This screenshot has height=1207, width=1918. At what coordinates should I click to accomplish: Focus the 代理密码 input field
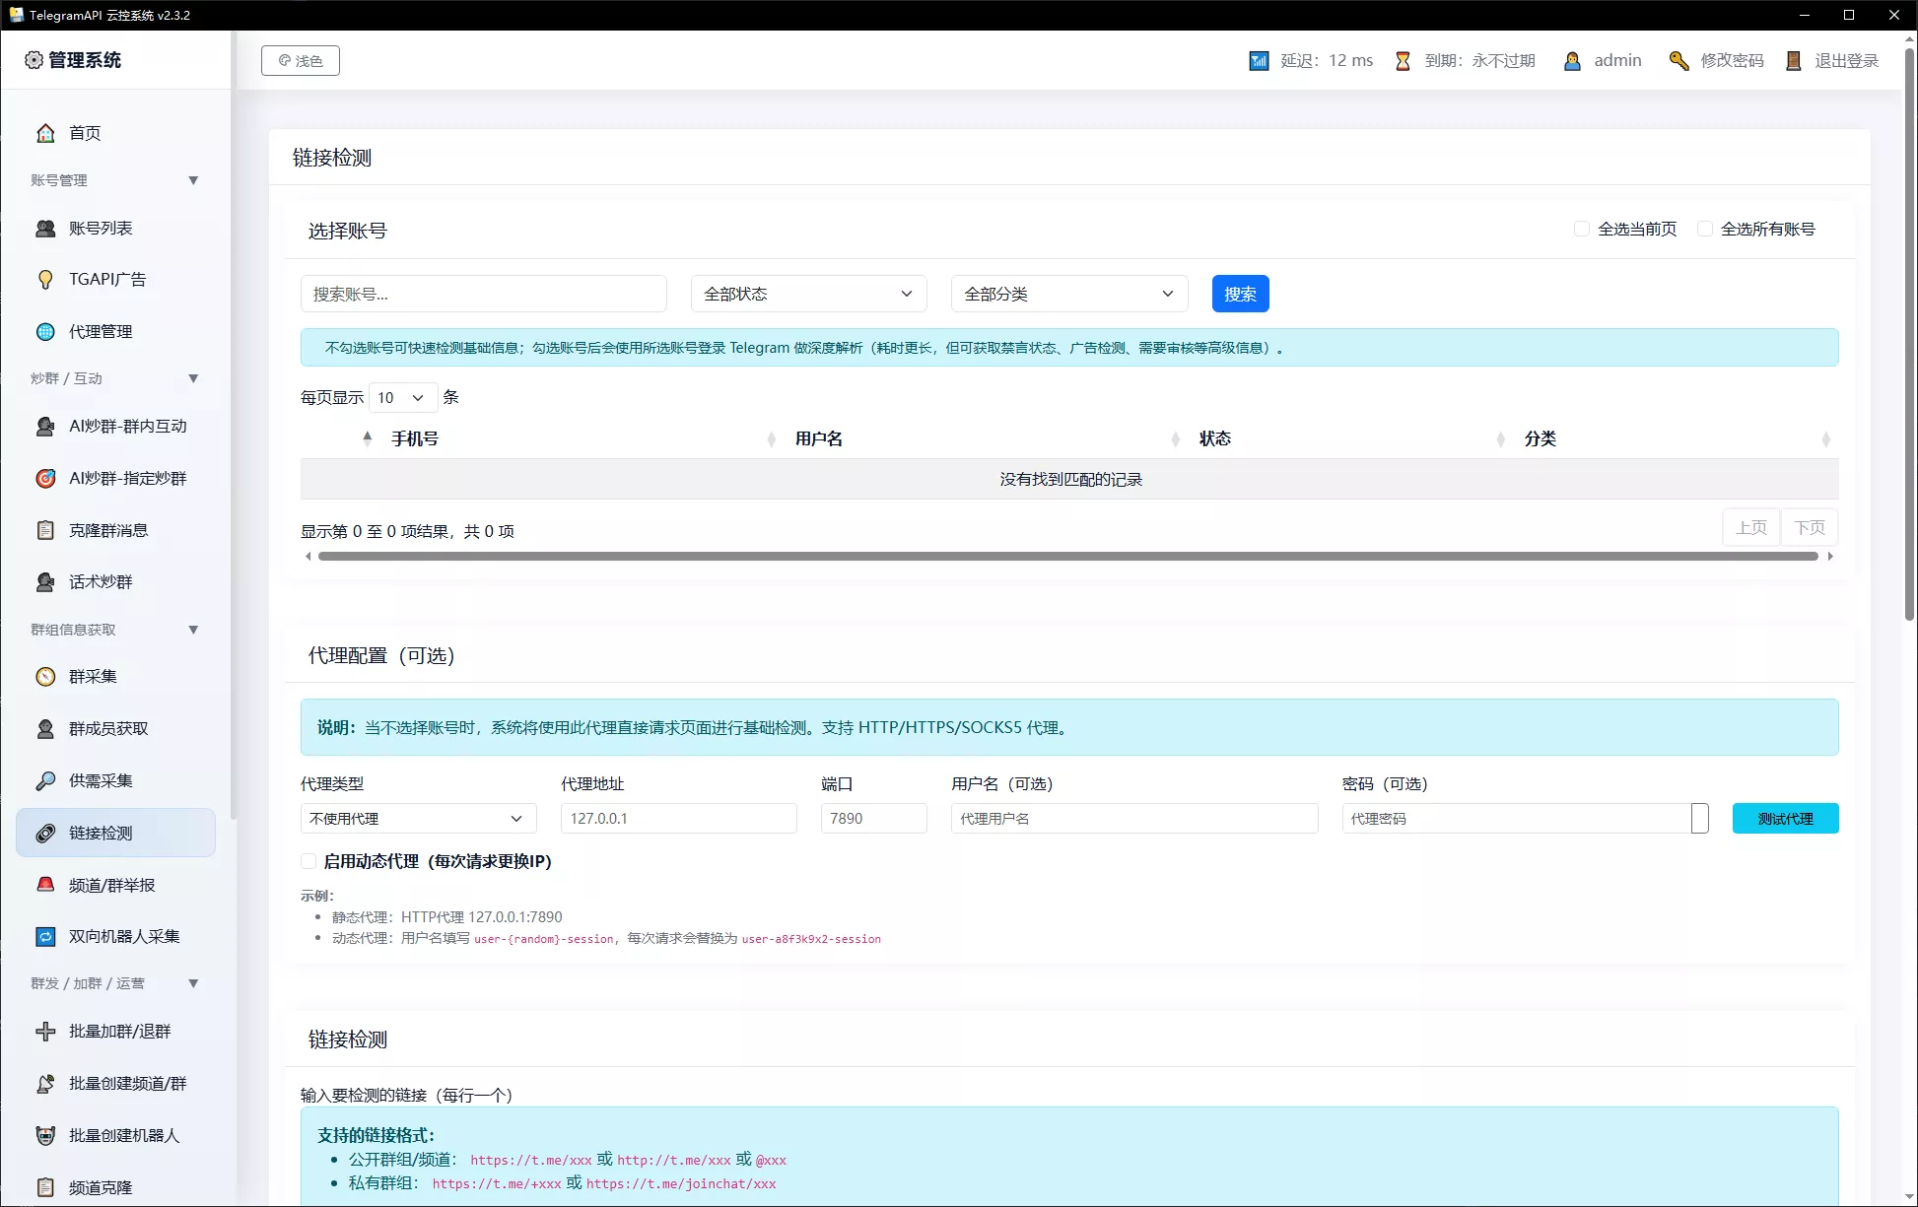click(1517, 819)
